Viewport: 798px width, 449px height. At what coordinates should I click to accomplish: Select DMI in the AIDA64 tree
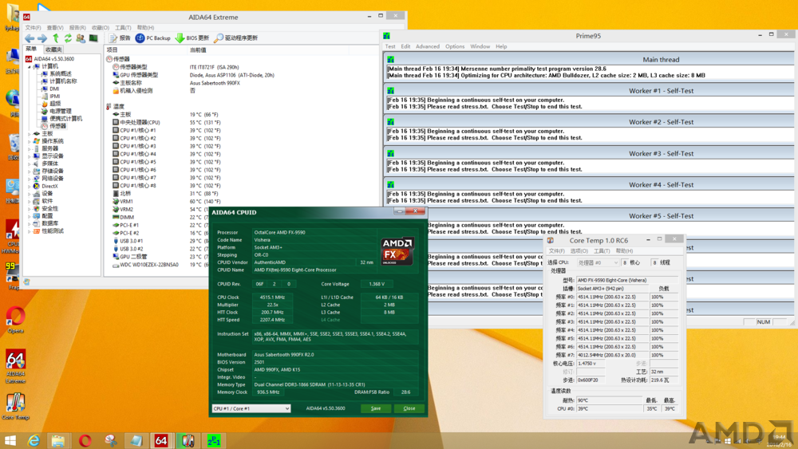(x=54, y=89)
